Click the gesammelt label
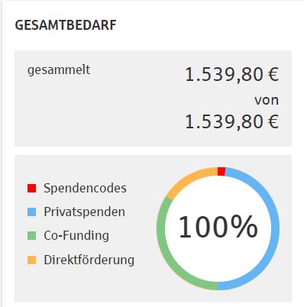The width and height of the screenshot is (304, 307). click(x=59, y=69)
